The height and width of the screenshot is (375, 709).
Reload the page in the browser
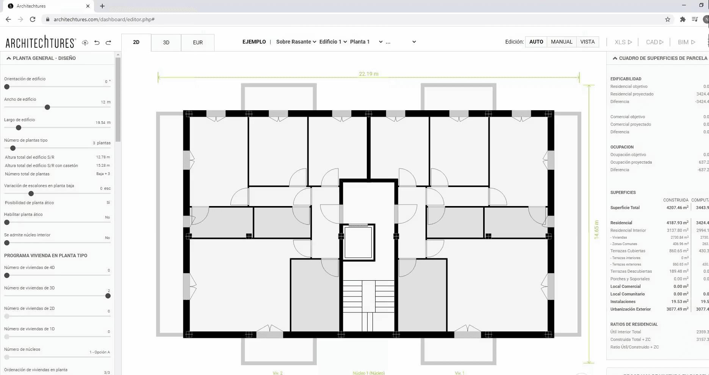[33, 19]
